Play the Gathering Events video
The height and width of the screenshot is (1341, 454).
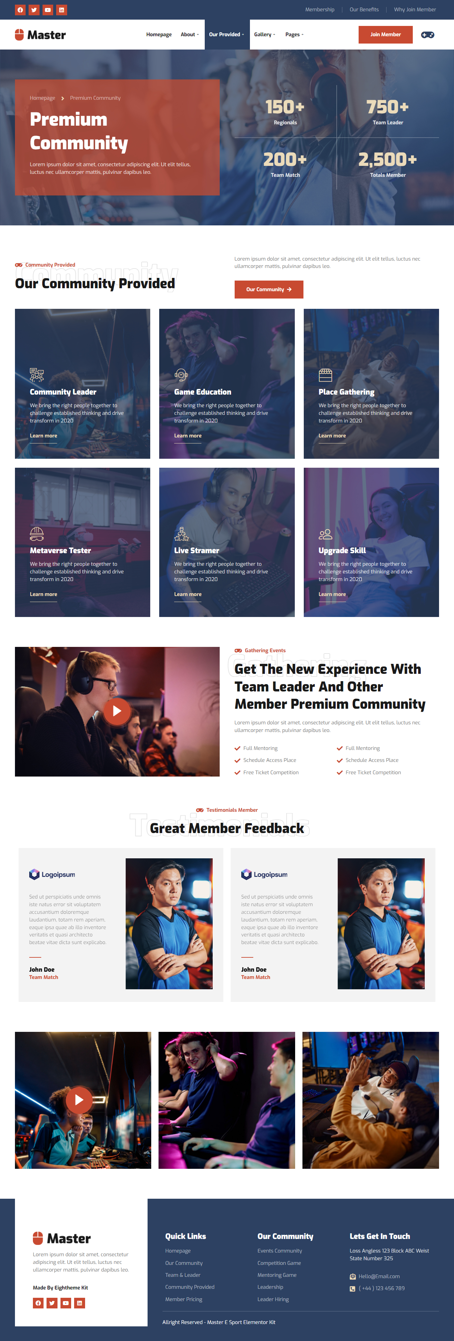point(117,711)
